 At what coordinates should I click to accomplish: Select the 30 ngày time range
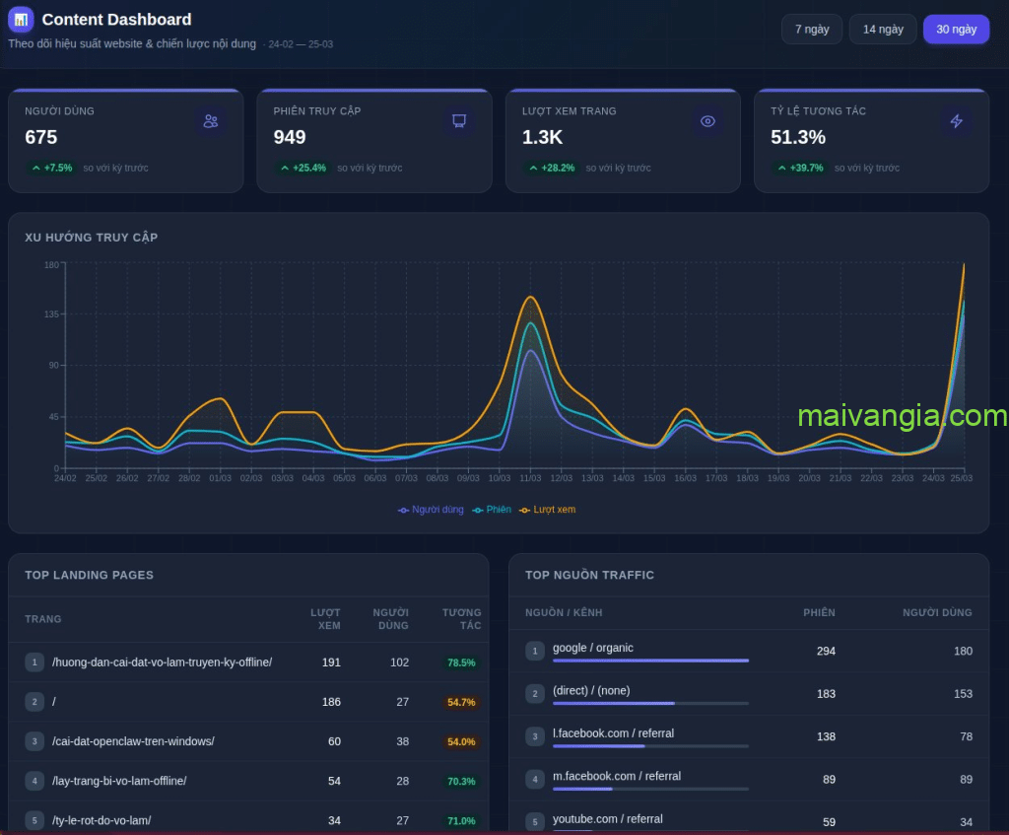[956, 30]
